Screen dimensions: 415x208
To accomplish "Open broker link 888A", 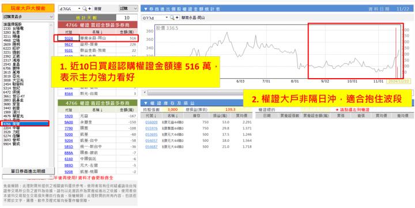I will tap(69, 153).
